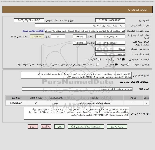The width and height of the screenshot is (155, 150).
Task: Click the item name cell جاروبک (ذغال)
Action: 95,103
